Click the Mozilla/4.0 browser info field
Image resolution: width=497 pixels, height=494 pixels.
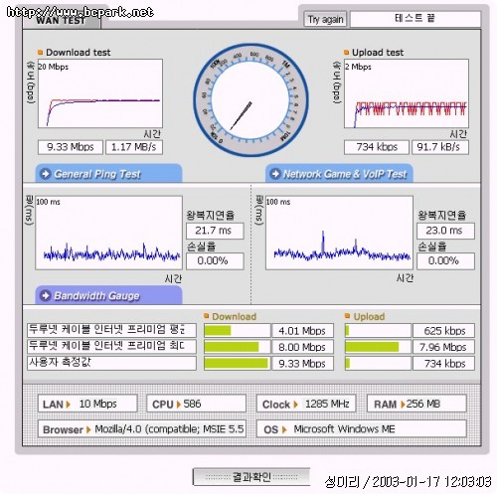coord(142,429)
